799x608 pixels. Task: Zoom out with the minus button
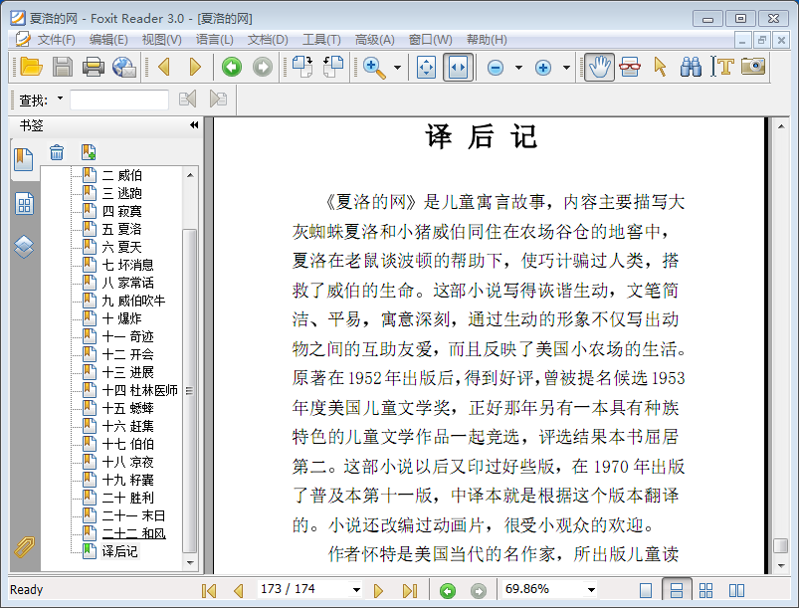pyautogui.click(x=496, y=68)
